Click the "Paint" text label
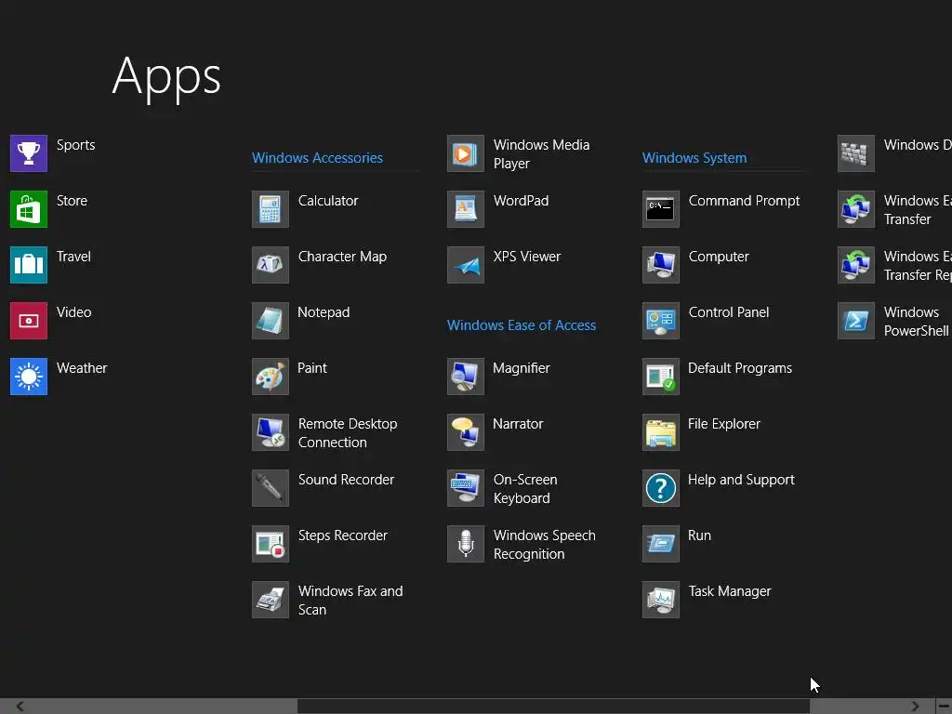This screenshot has width=952, height=714. coord(312,368)
